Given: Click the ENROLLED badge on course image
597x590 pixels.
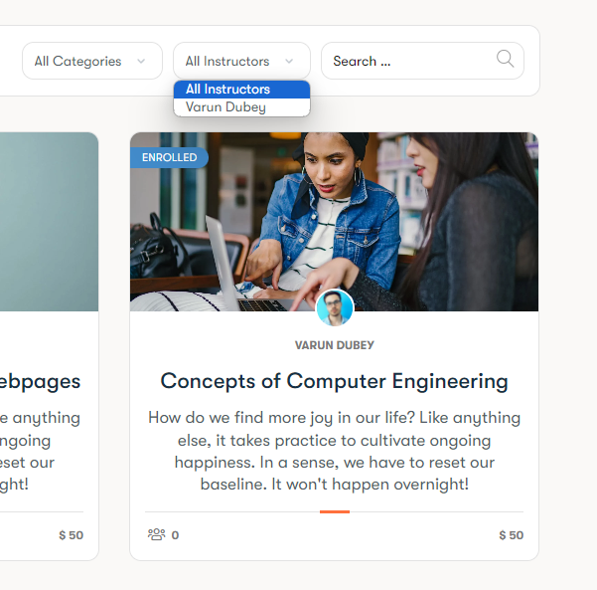Looking at the screenshot, I should pos(169,157).
